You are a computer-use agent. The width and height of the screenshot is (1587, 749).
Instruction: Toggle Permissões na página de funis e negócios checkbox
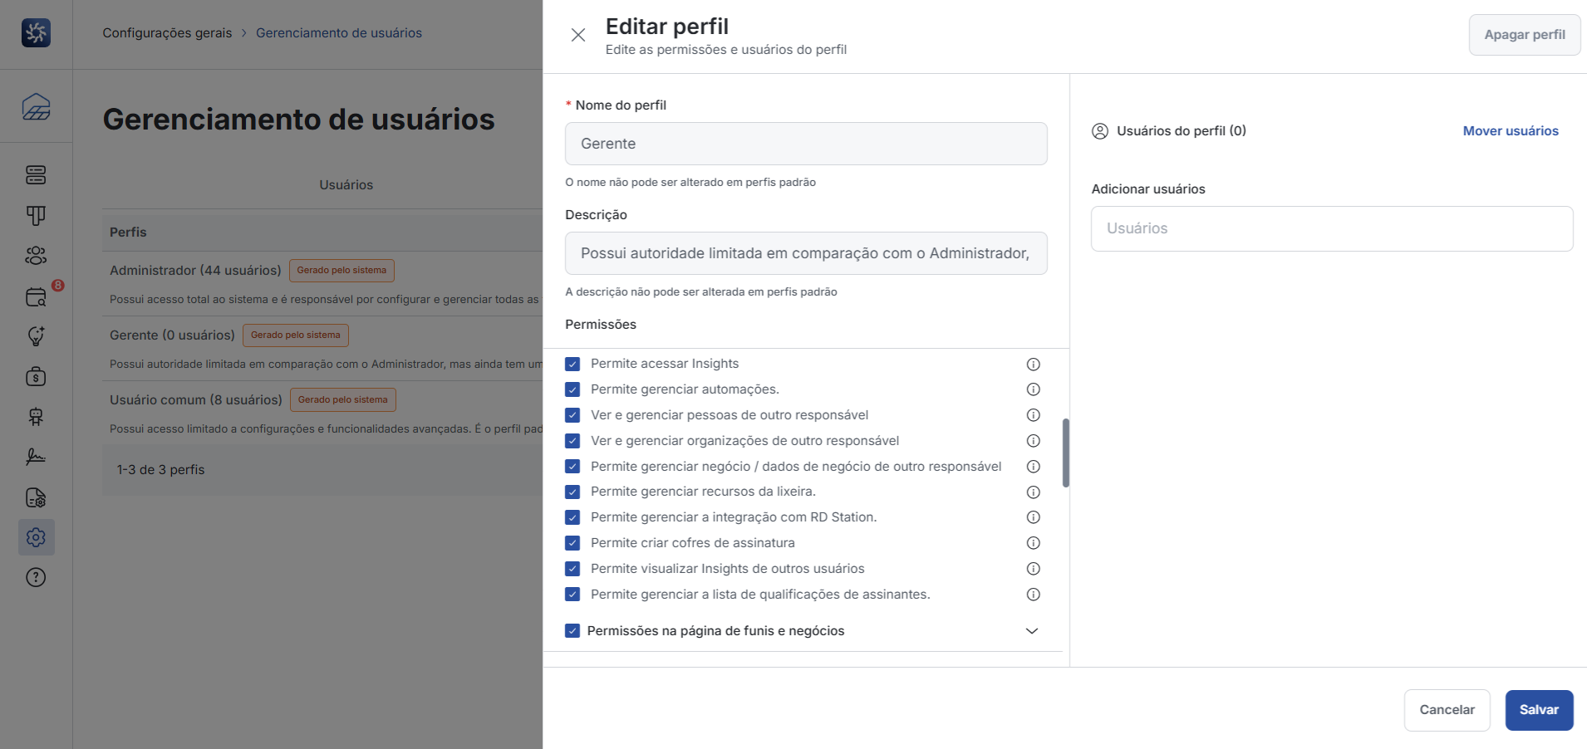(572, 631)
